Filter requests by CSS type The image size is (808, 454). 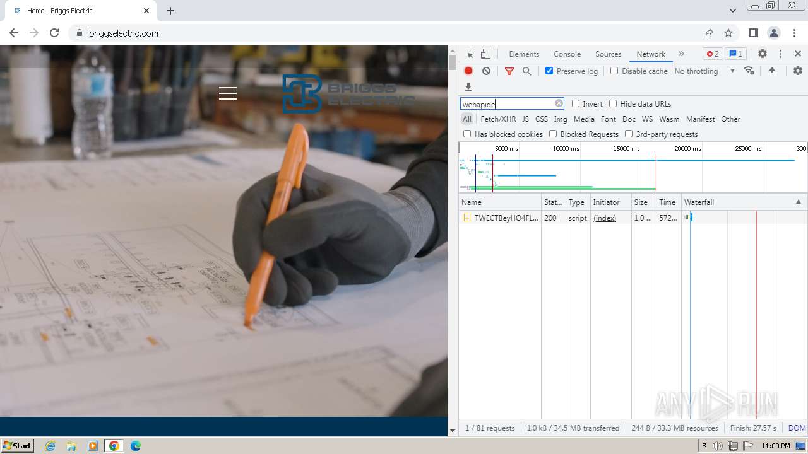click(x=542, y=119)
